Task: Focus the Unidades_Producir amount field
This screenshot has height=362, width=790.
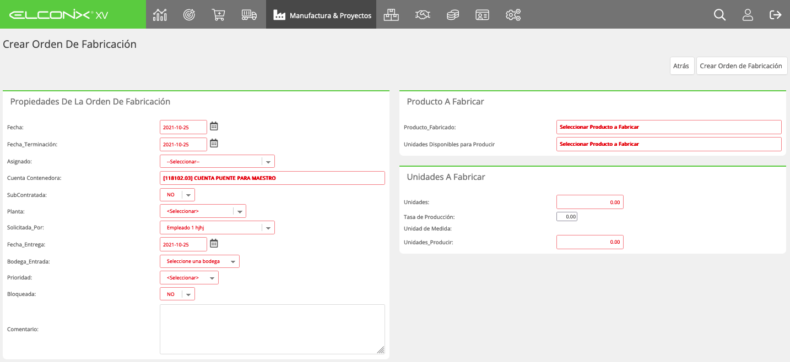Action: [x=589, y=242]
